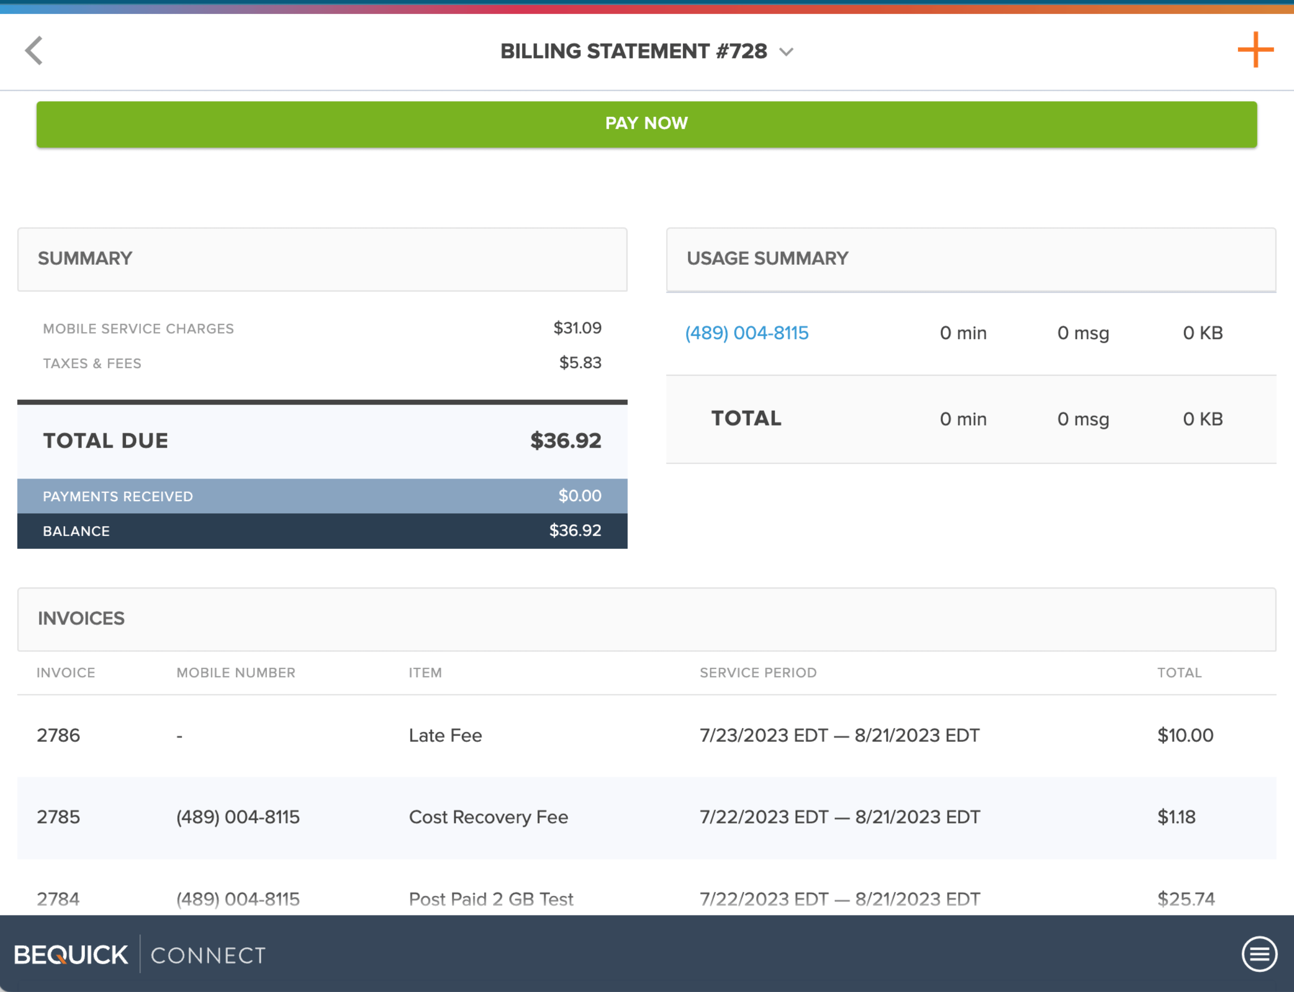
Task: Click the orange plus icon to add
Action: tap(1255, 51)
